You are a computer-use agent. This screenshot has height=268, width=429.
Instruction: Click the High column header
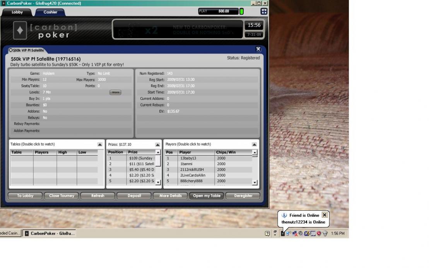pyautogui.click(x=67, y=152)
